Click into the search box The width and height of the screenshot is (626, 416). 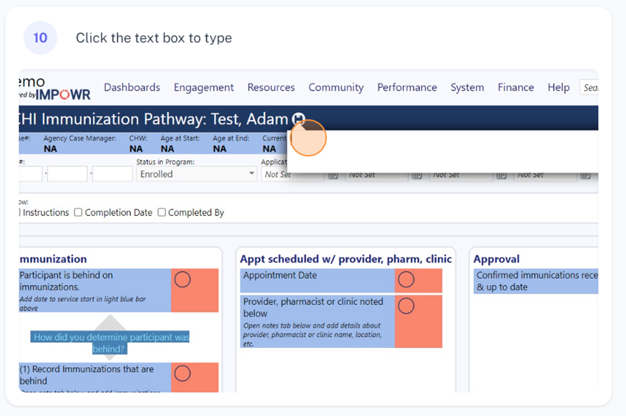[x=589, y=87]
